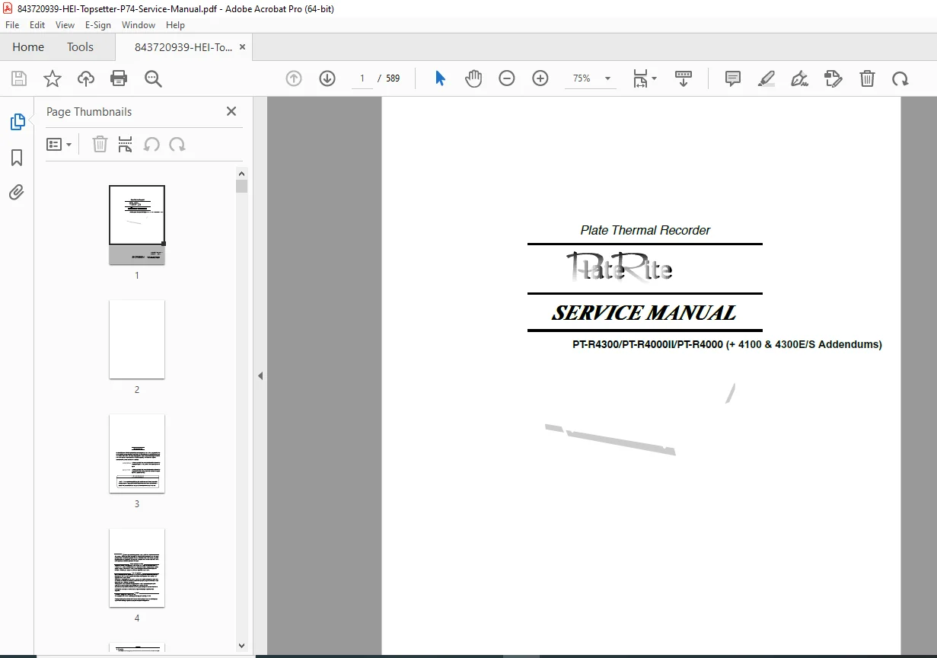Viewport: 937px width, 658px height.
Task: Open the Window menu
Action: click(139, 25)
